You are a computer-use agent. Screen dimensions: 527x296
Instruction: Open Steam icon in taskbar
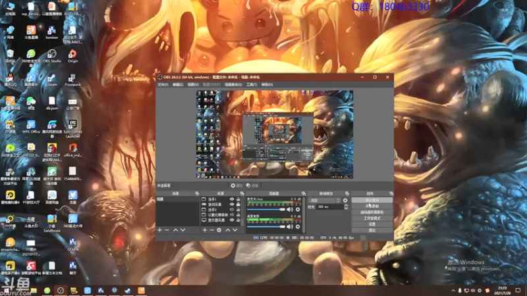tap(128, 290)
